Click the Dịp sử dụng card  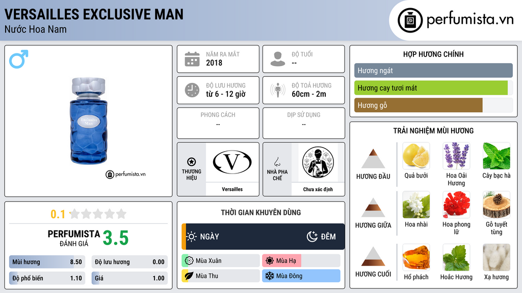(304, 123)
